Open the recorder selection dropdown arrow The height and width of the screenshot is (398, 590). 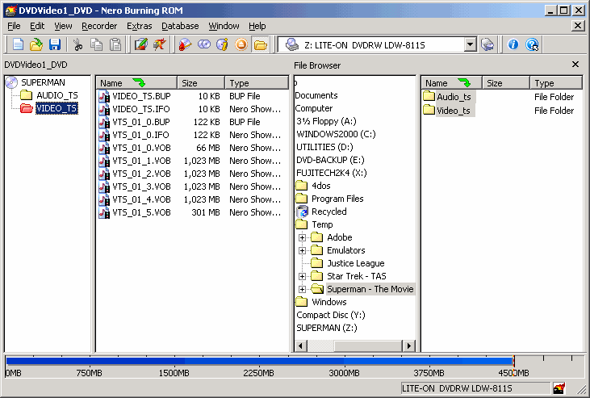click(x=470, y=45)
